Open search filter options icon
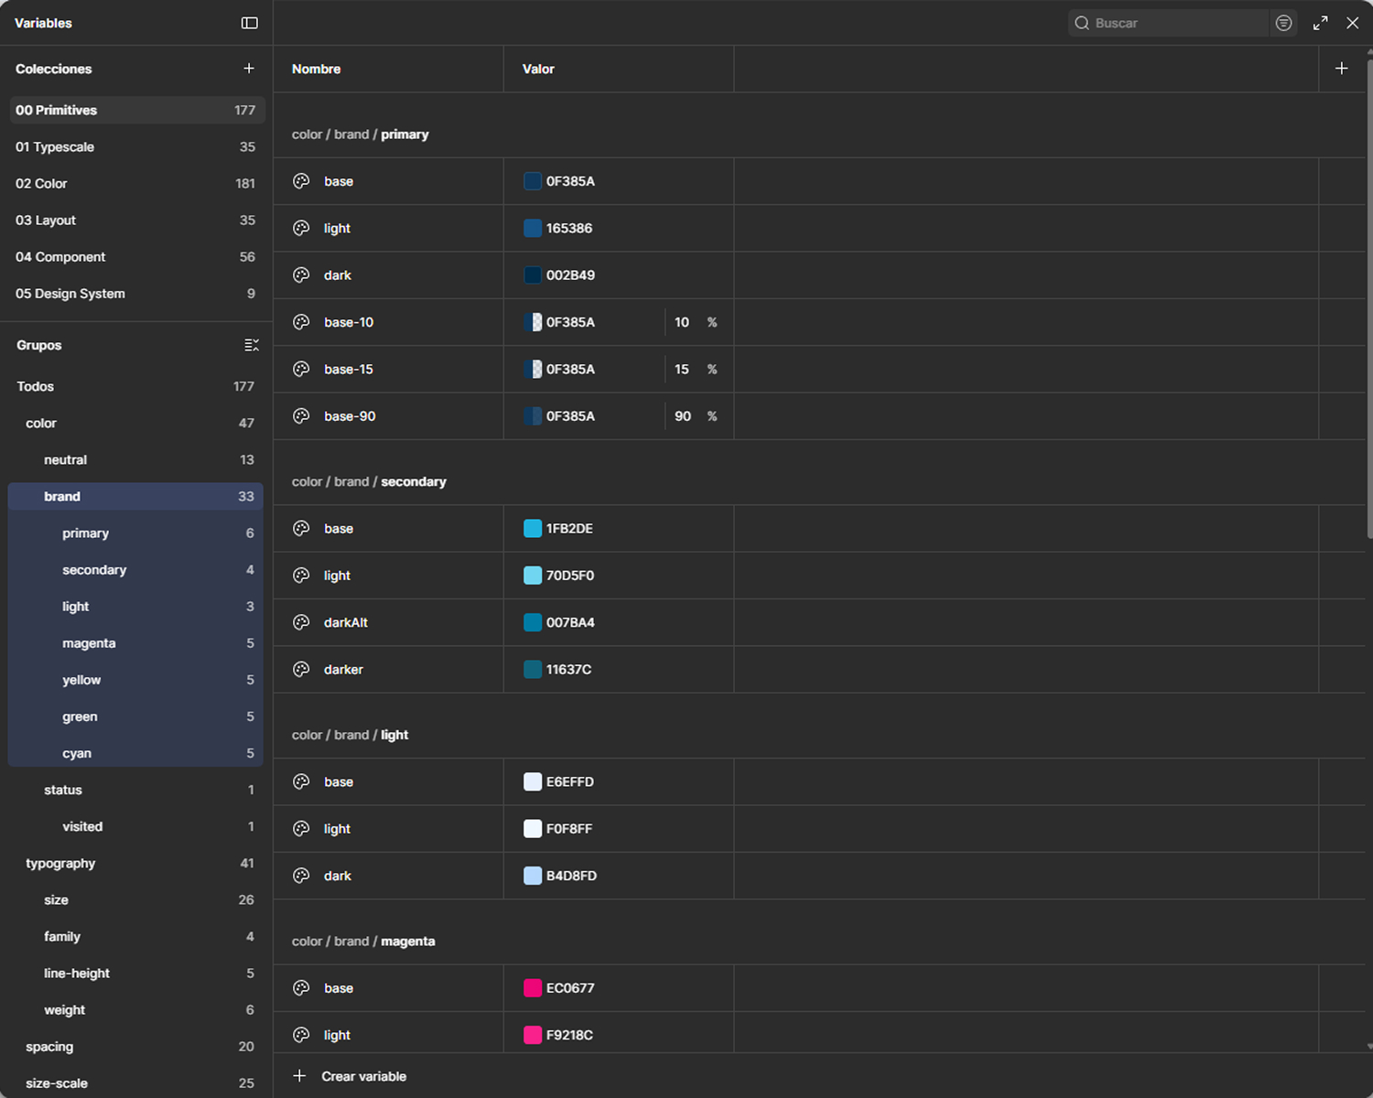The width and height of the screenshot is (1373, 1098). tap(1284, 23)
